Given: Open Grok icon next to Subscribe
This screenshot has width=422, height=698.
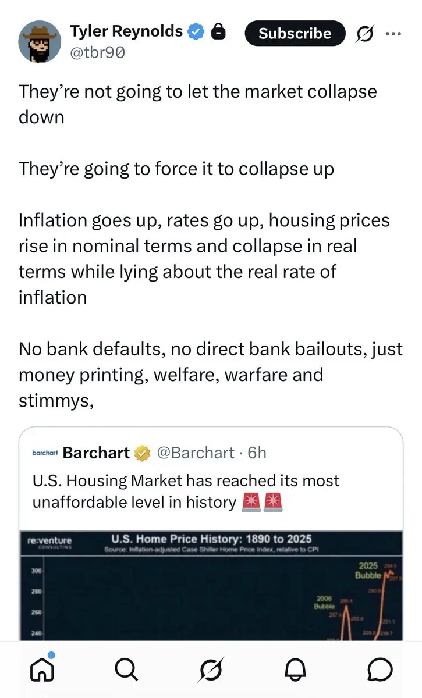Looking at the screenshot, I should click(366, 34).
